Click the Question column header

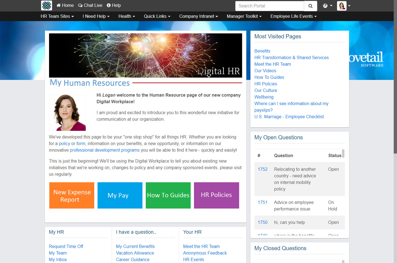[x=284, y=156]
